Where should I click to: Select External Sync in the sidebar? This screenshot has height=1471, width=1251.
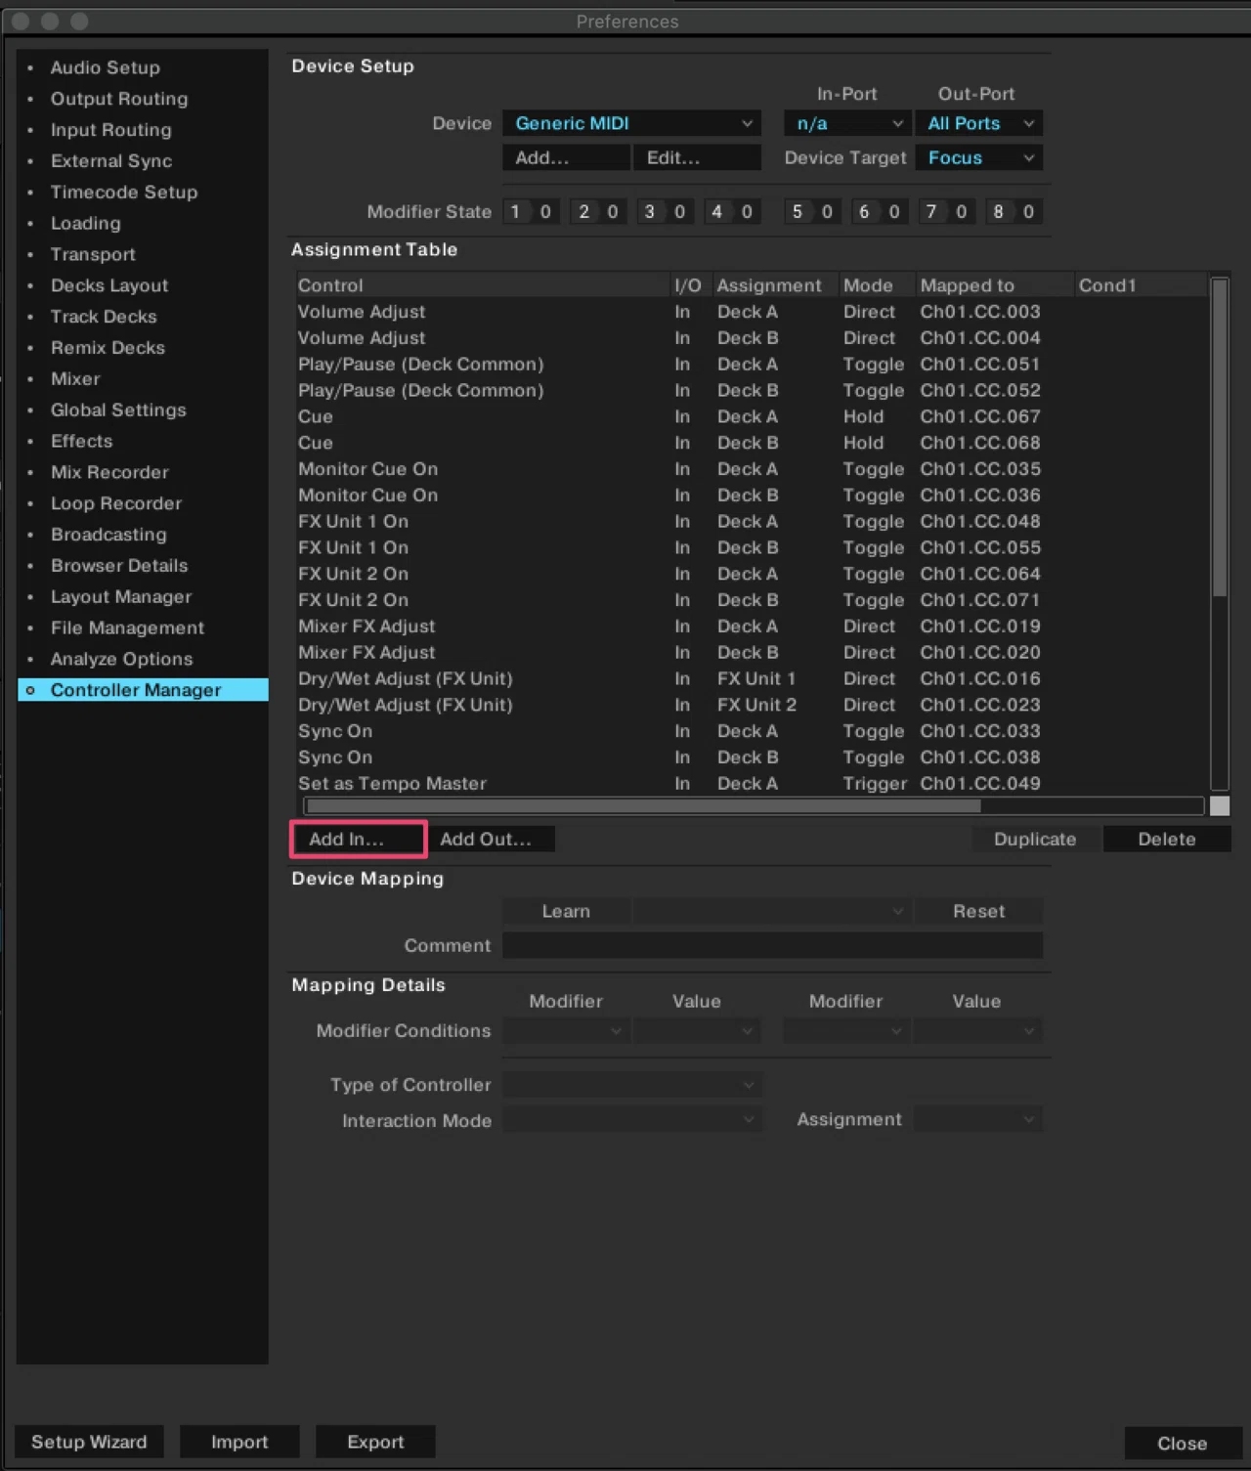[x=111, y=161]
